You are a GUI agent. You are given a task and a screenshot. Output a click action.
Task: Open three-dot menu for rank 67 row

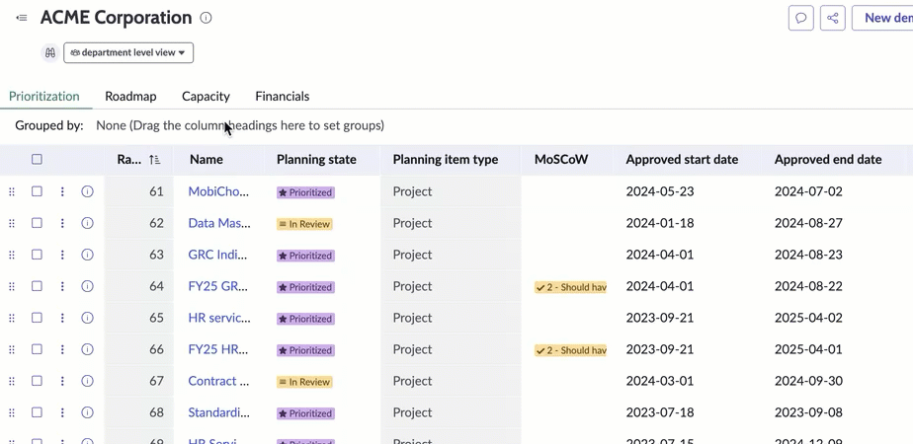(62, 381)
